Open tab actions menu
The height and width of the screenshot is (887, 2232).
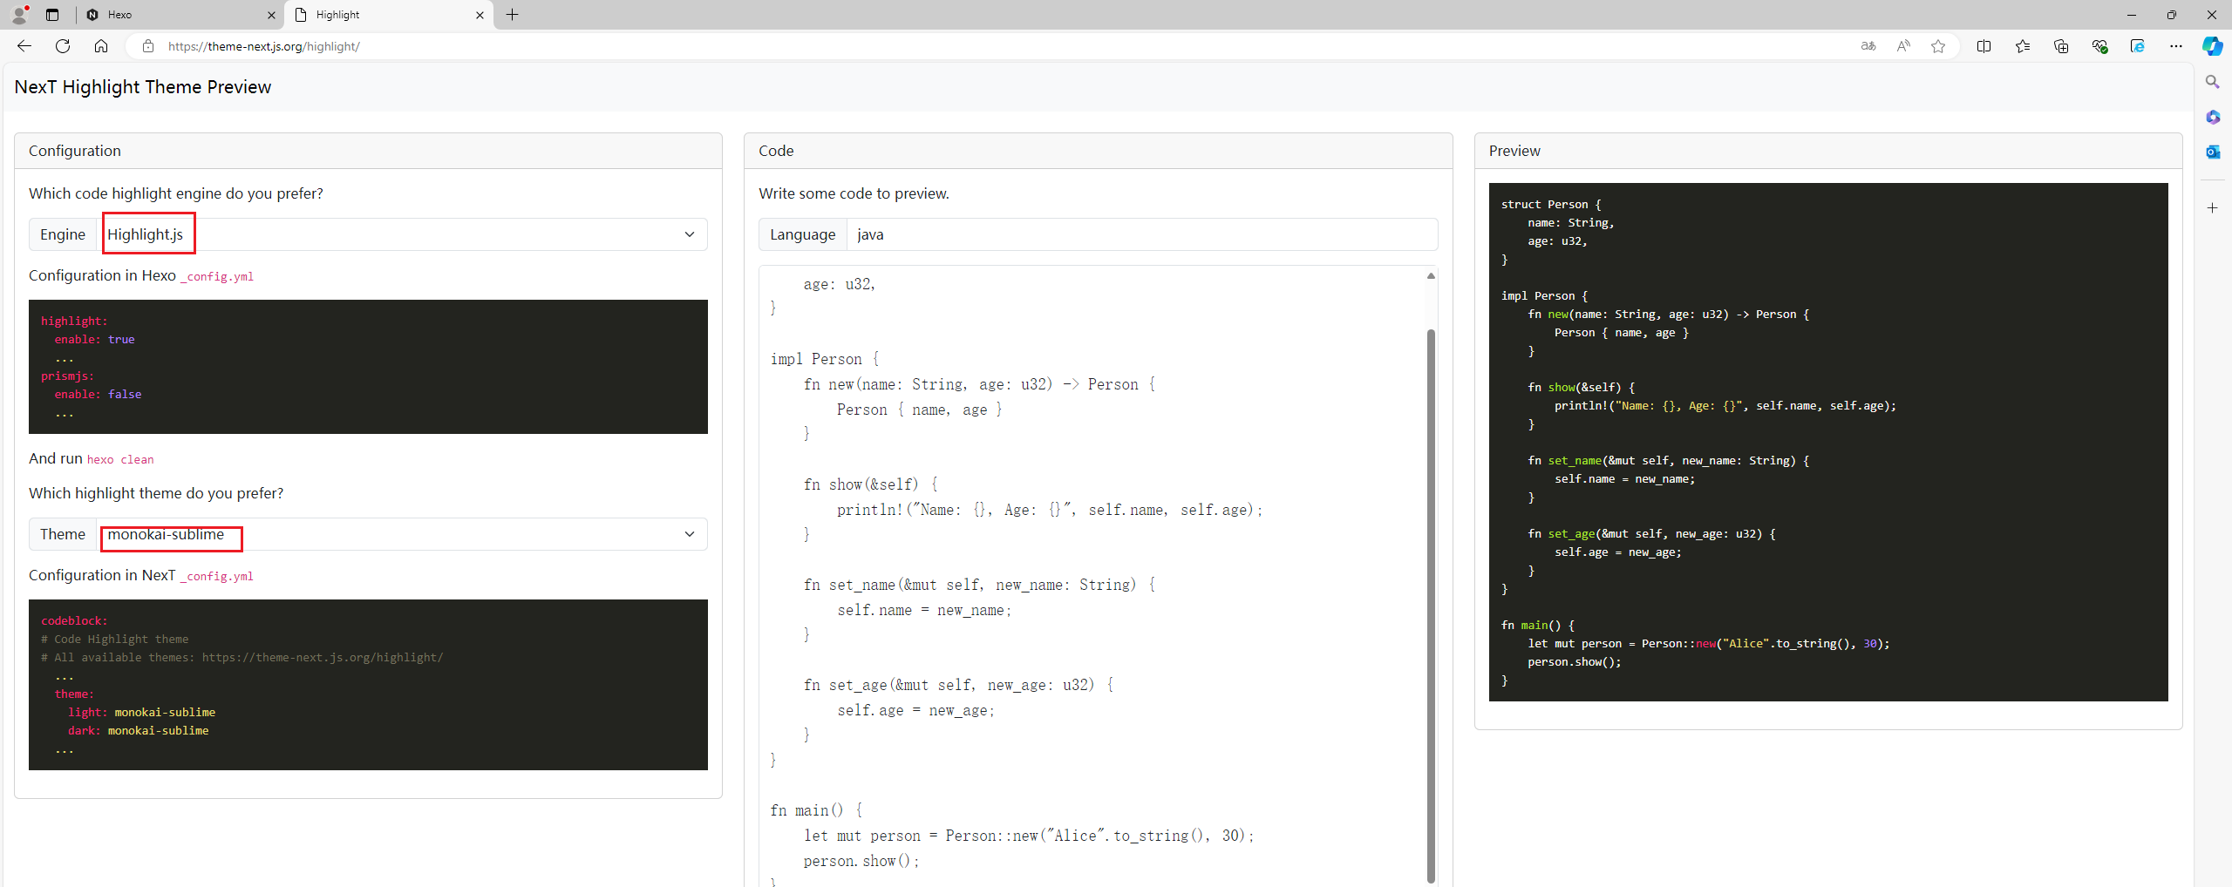point(52,15)
